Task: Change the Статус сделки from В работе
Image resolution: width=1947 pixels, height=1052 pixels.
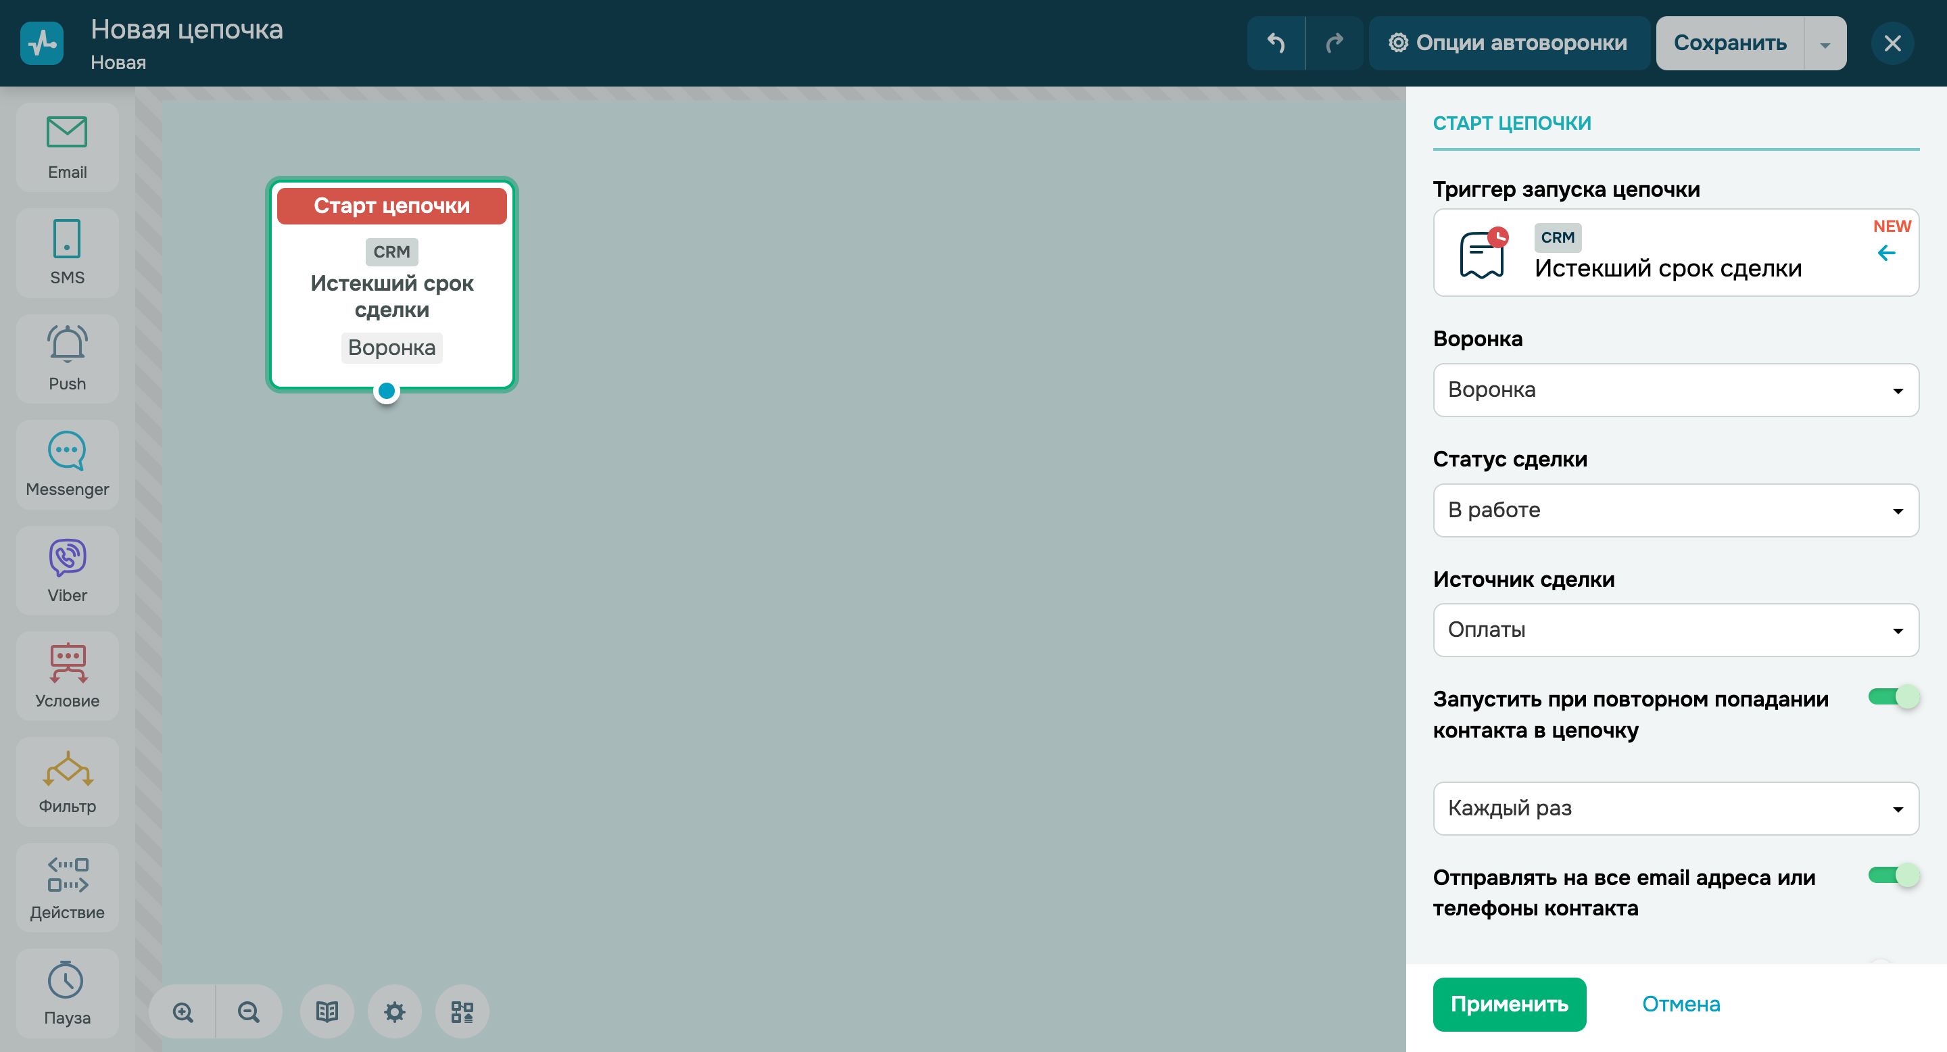Action: pyautogui.click(x=1675, y=510)
